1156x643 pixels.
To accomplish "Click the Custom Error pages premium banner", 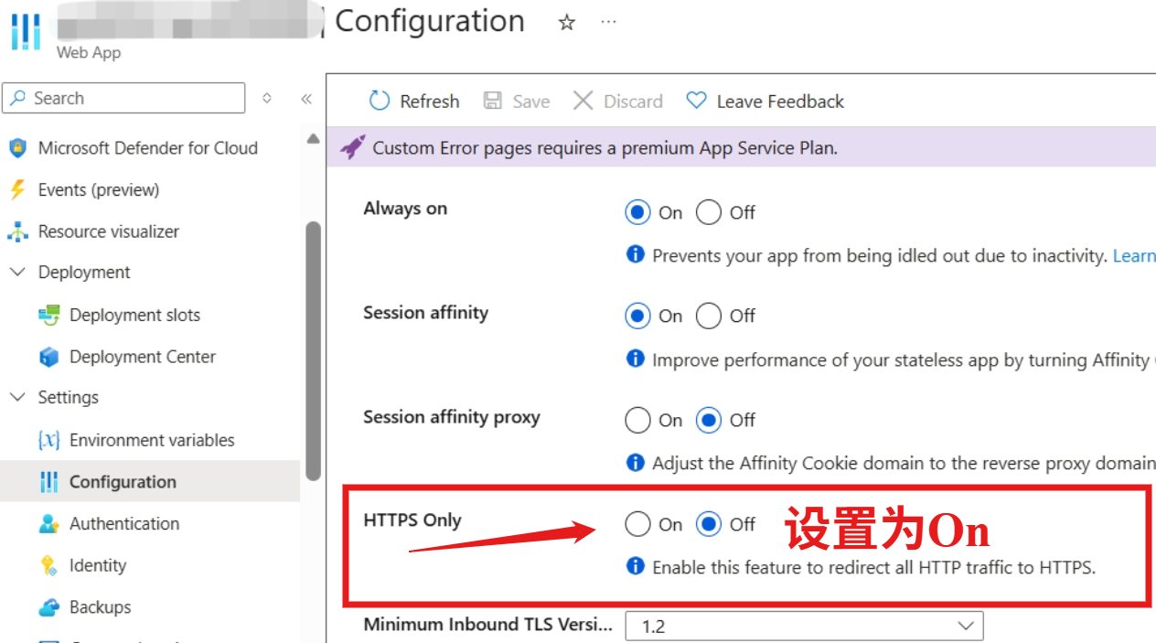I will (x=741, y=147).
